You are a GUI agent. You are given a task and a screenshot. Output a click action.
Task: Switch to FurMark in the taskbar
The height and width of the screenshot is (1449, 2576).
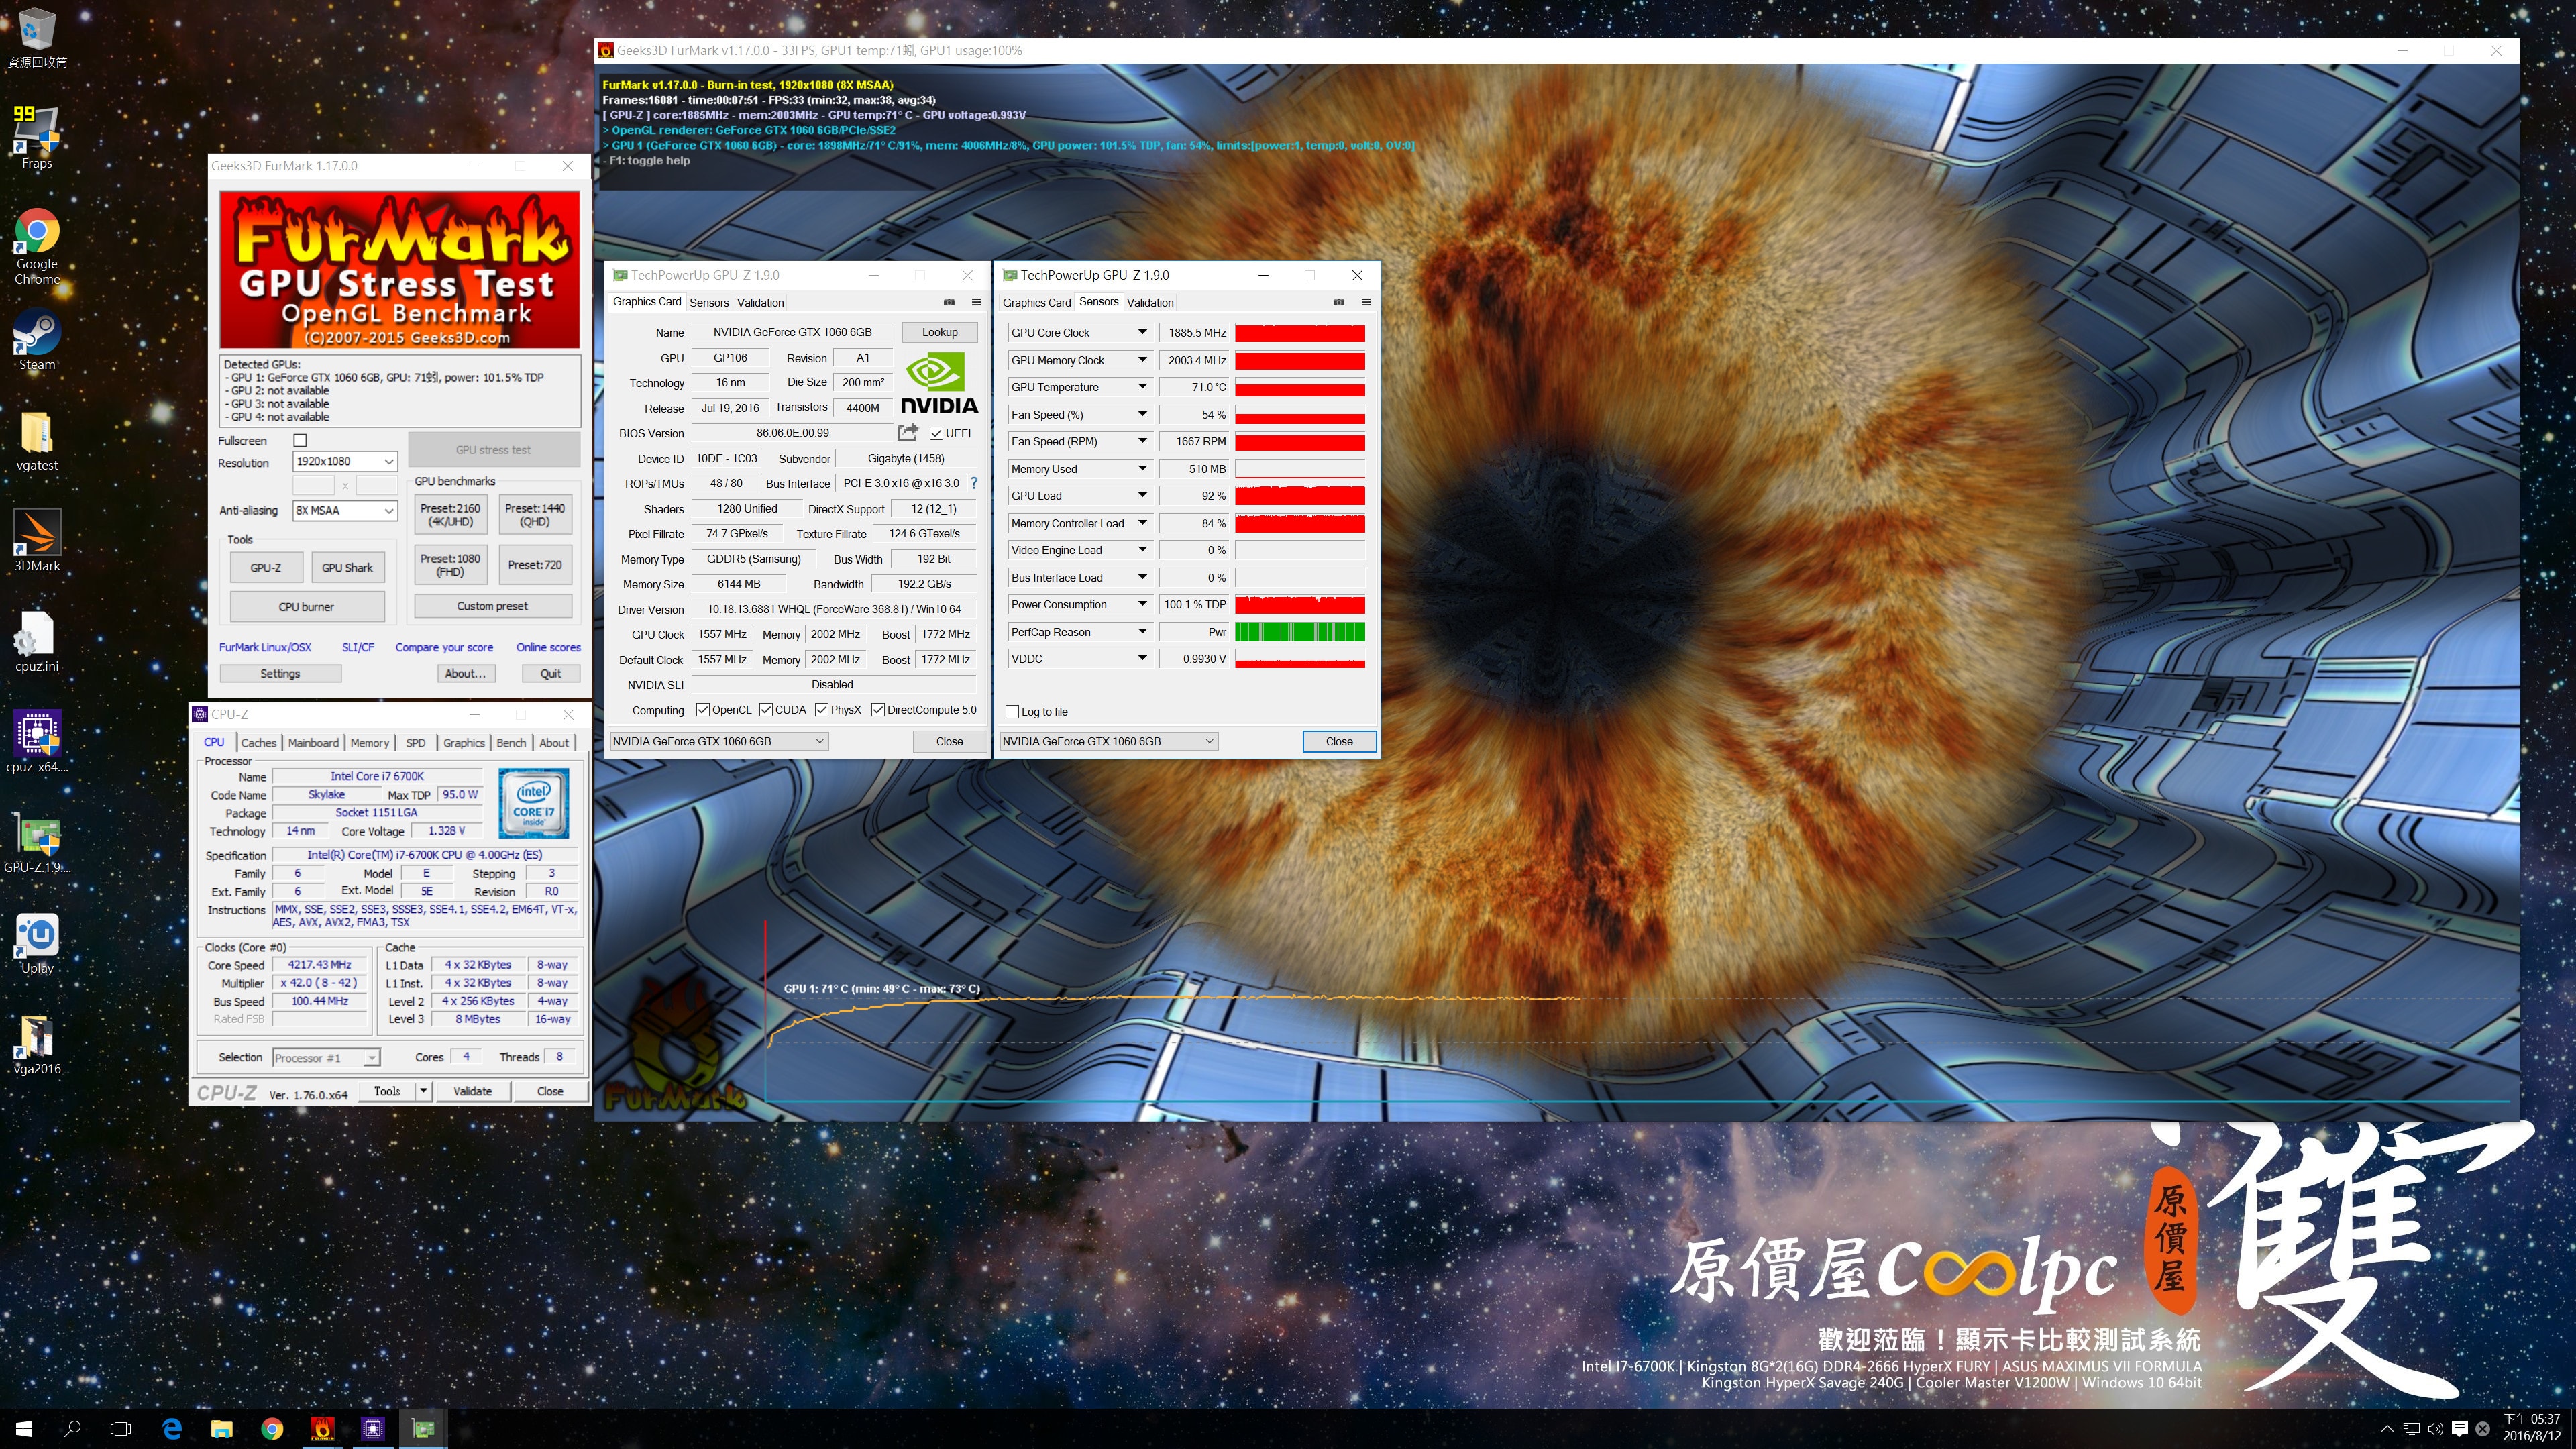322,1429
